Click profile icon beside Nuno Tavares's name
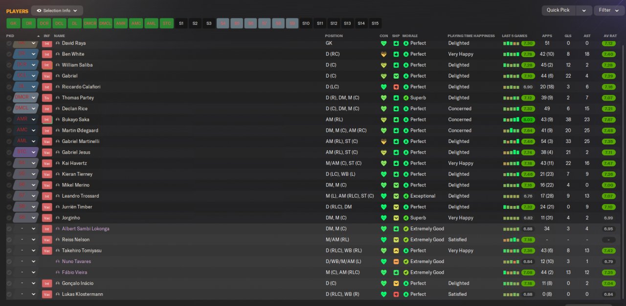Image resolution: width=626 pixels, height=306 pixels. [58, 262]
